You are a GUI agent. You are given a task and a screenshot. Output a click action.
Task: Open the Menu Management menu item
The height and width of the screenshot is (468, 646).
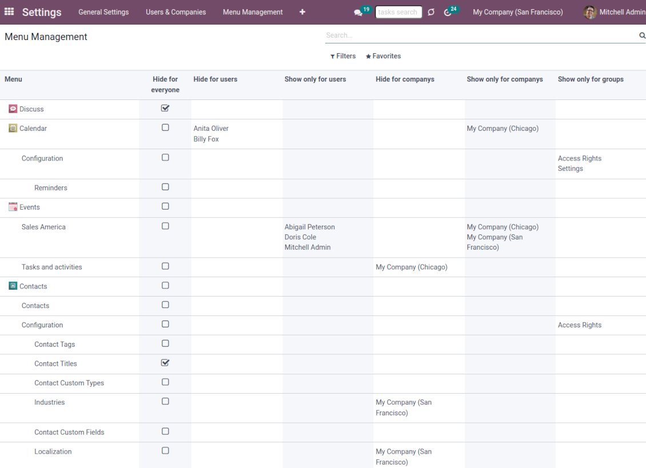click(x=253, y=13)
